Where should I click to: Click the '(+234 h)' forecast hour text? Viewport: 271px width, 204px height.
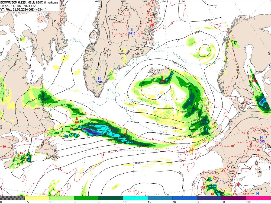[40, 9]
